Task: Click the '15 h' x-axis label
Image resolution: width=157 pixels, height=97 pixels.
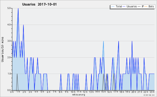Action: pyautogui.click(x=103, y=92)
